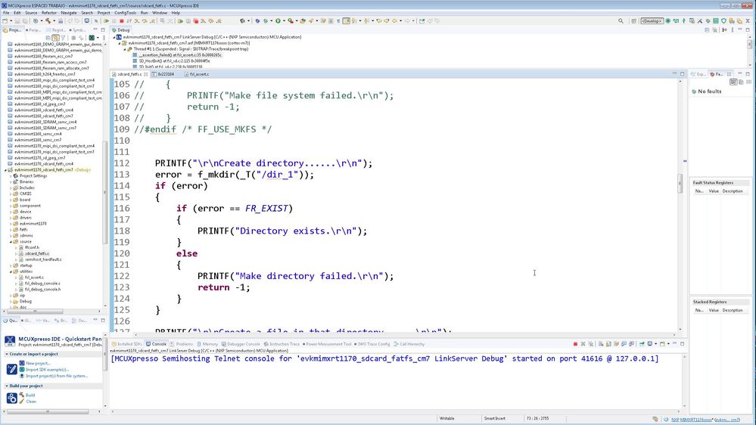Click the Build link in Quickstart Panel
The height and width of the screenshot is (425, 756).
point(30,395)
